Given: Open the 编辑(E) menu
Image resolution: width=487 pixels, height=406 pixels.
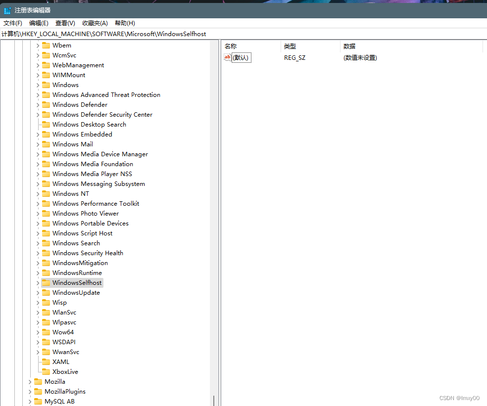Looking at the screenshot, I should coord(39,23).
